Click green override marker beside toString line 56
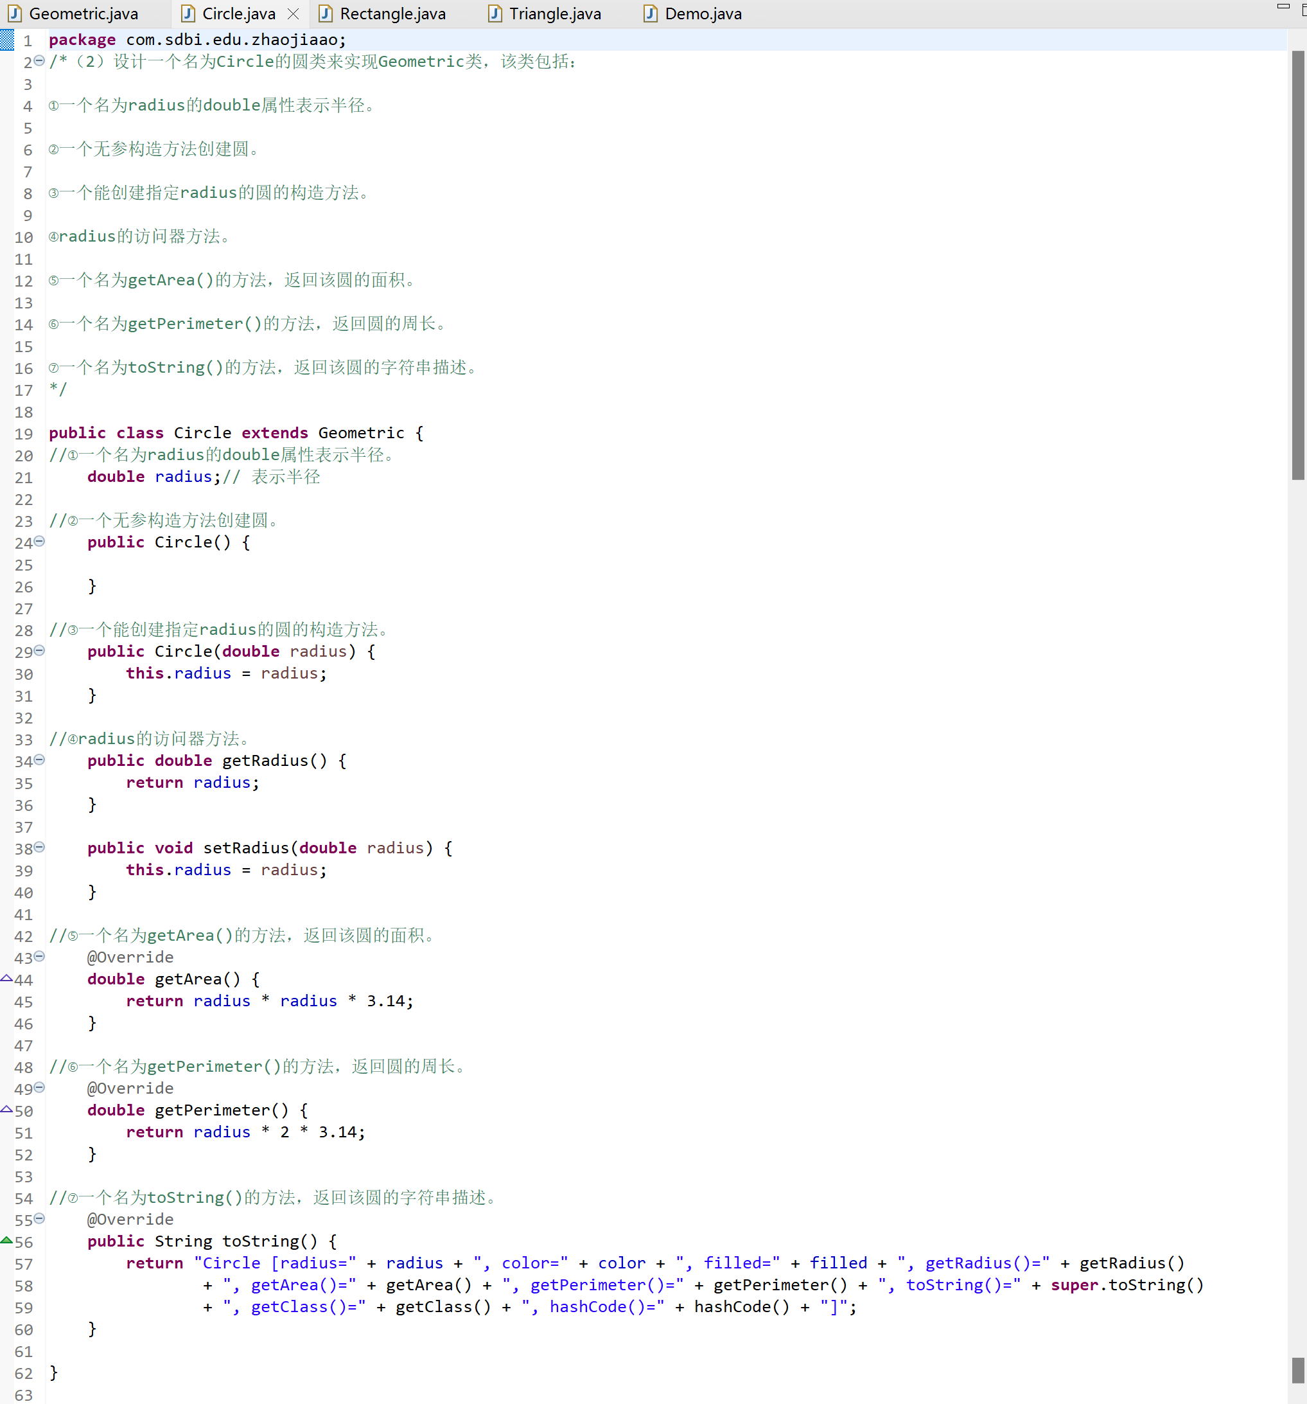Viewport: 1307px width, 1404px height. [x=6, y=1240]
